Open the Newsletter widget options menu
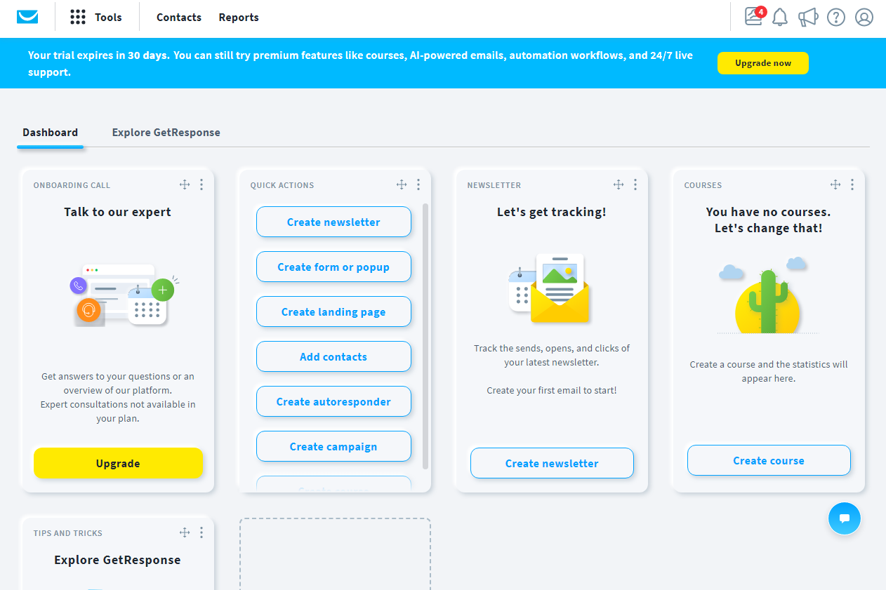 point(635,185)
